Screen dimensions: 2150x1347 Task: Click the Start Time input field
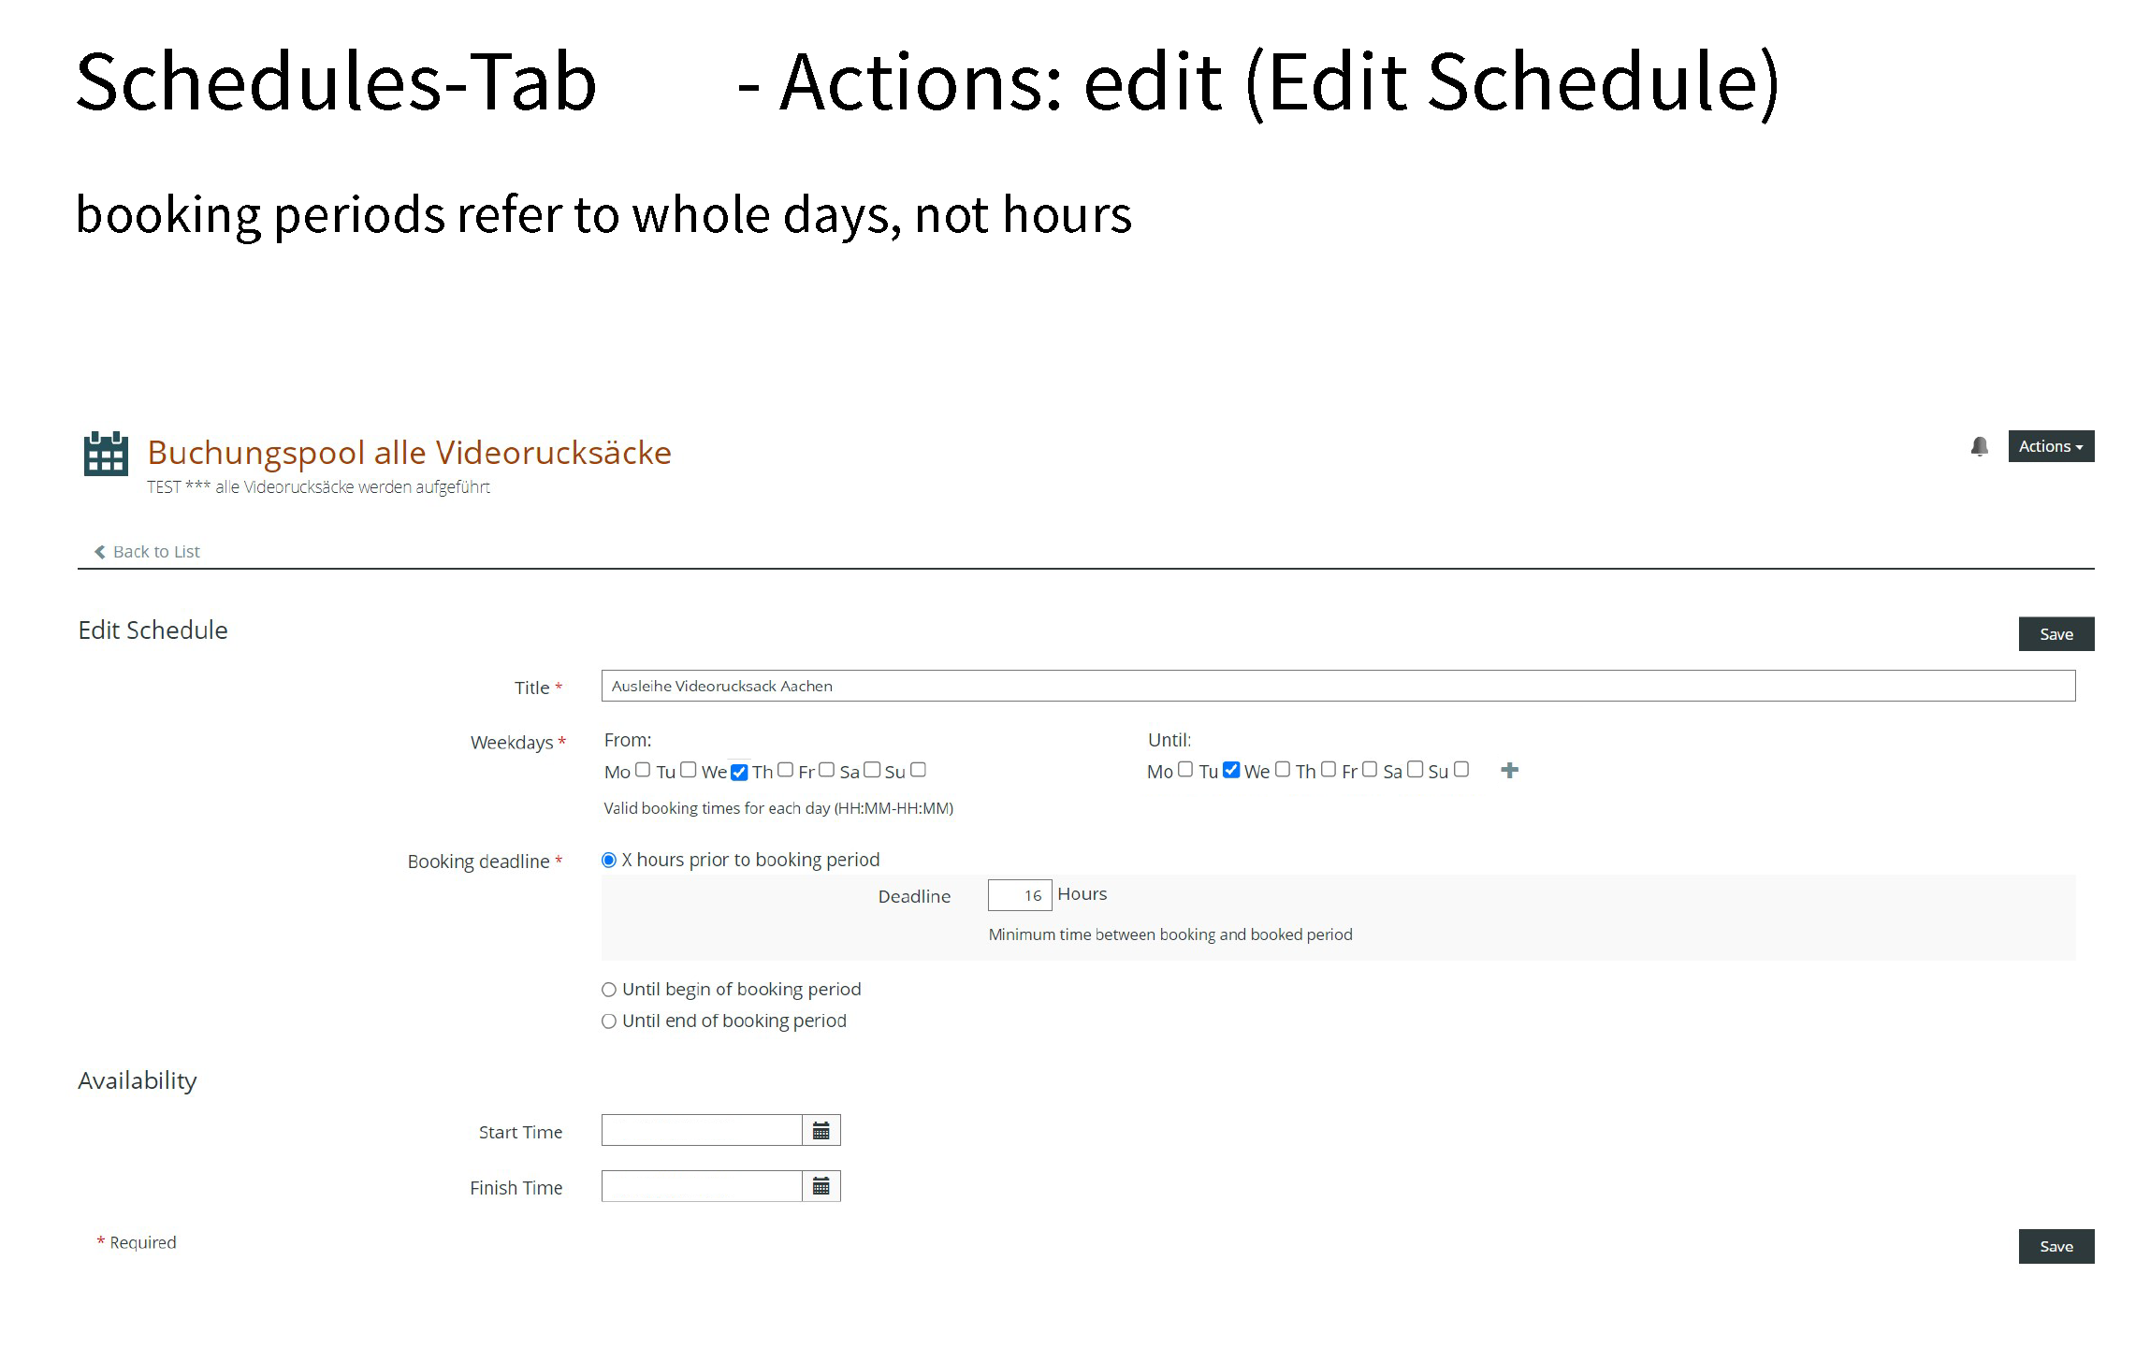click(x=702, y=1131)
